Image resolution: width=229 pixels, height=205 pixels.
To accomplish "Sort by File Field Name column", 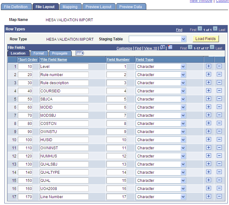I will click(54, 59).
